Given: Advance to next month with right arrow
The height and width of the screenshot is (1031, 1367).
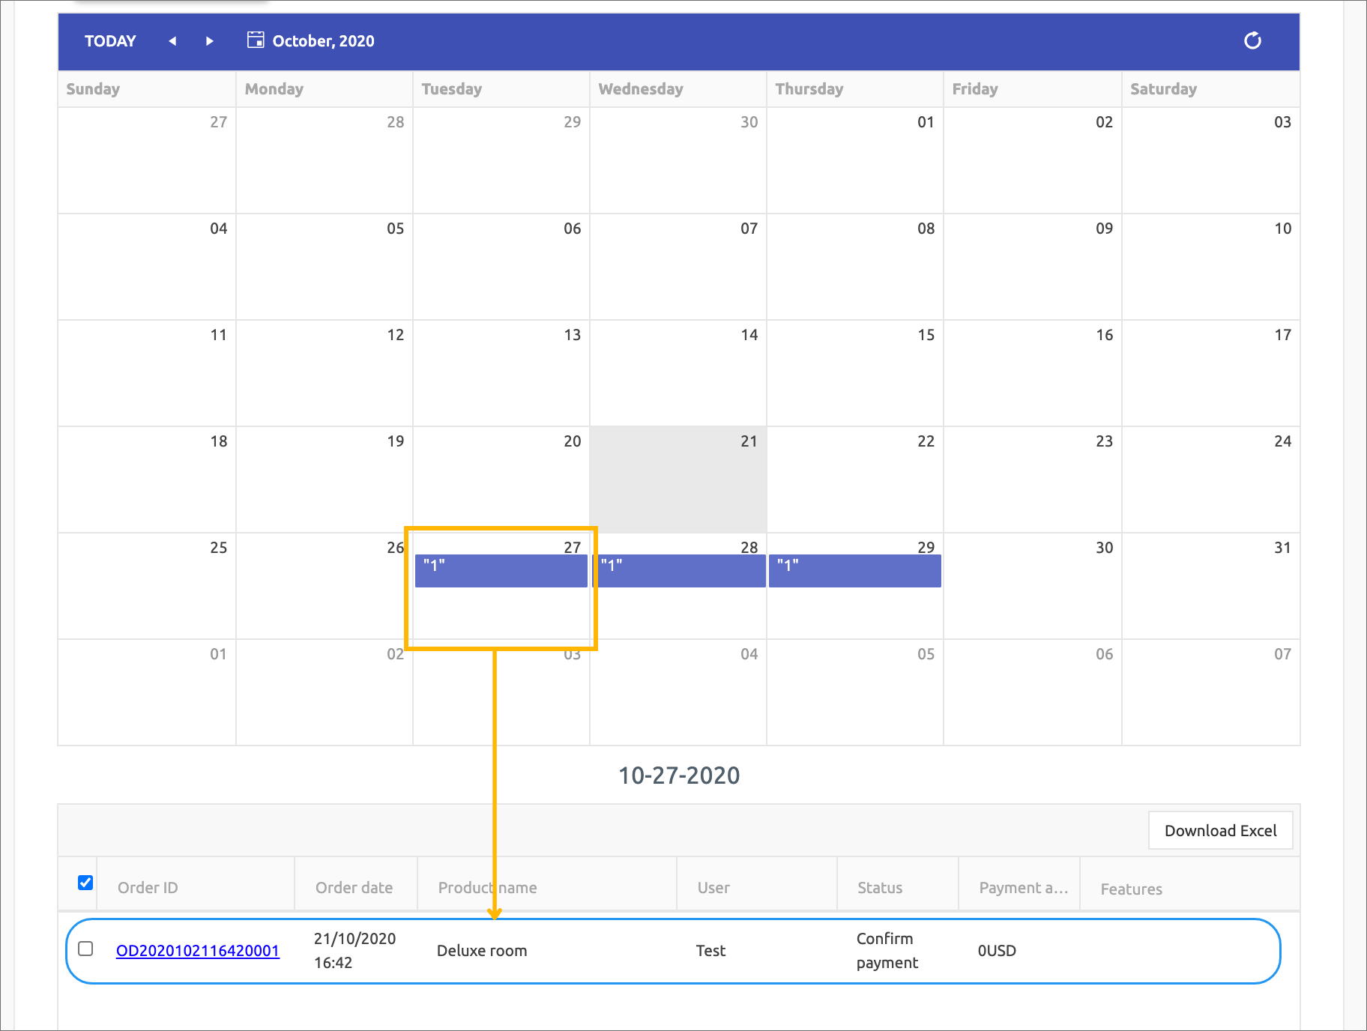Looking at the screenshot, I should coord(210,41).
